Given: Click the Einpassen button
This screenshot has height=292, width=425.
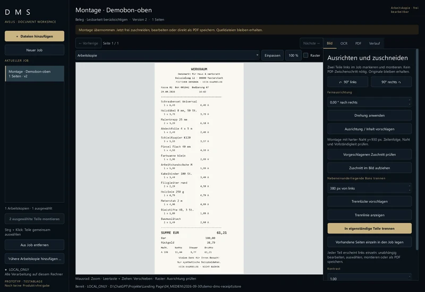Looking at the screenshot, I should 273,55.
